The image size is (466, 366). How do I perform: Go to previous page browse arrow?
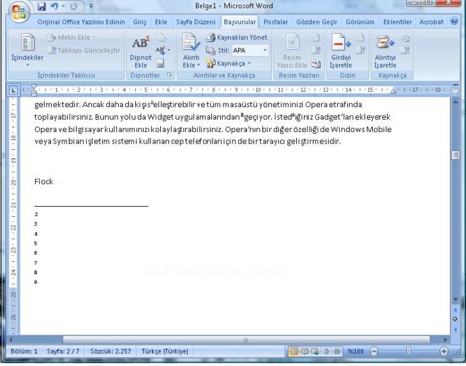(455, 310)
